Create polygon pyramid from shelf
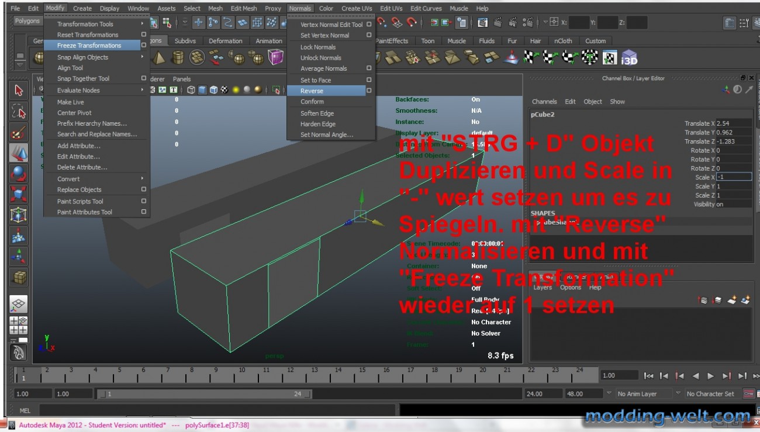 159,57
